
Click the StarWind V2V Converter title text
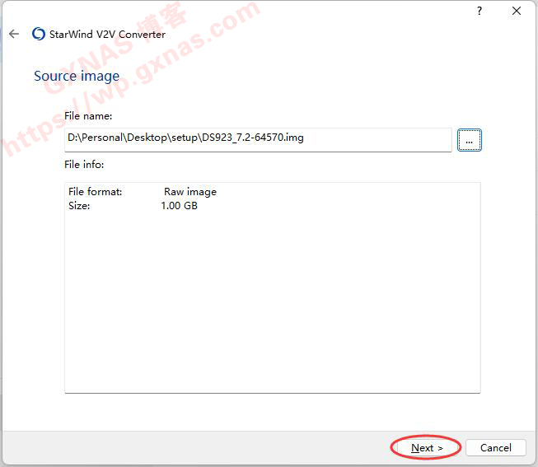coord(108,35)
